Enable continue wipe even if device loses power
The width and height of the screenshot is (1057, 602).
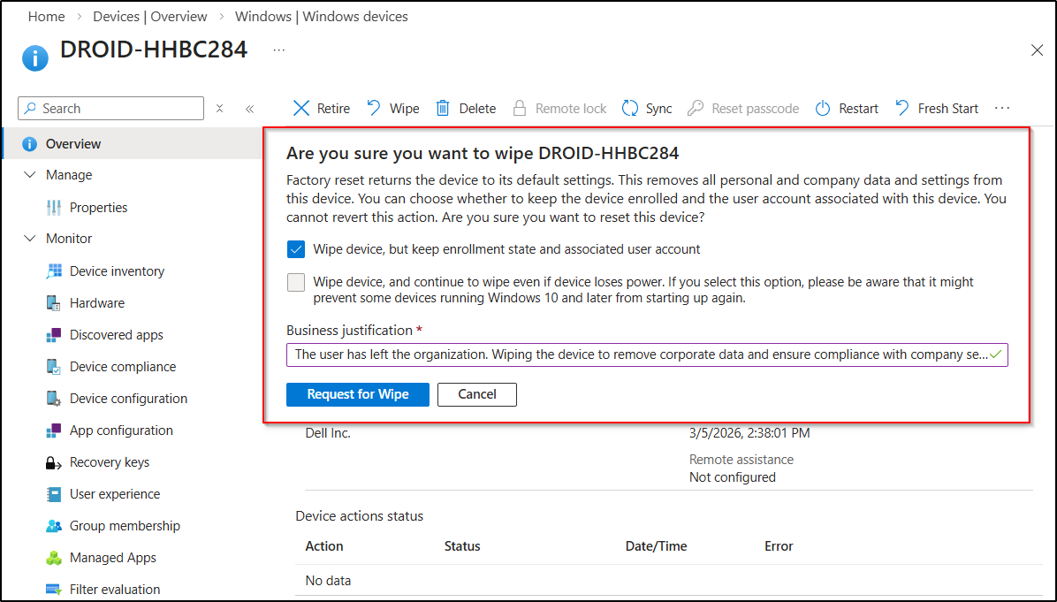pyautogui.click(x=295, y=282)
